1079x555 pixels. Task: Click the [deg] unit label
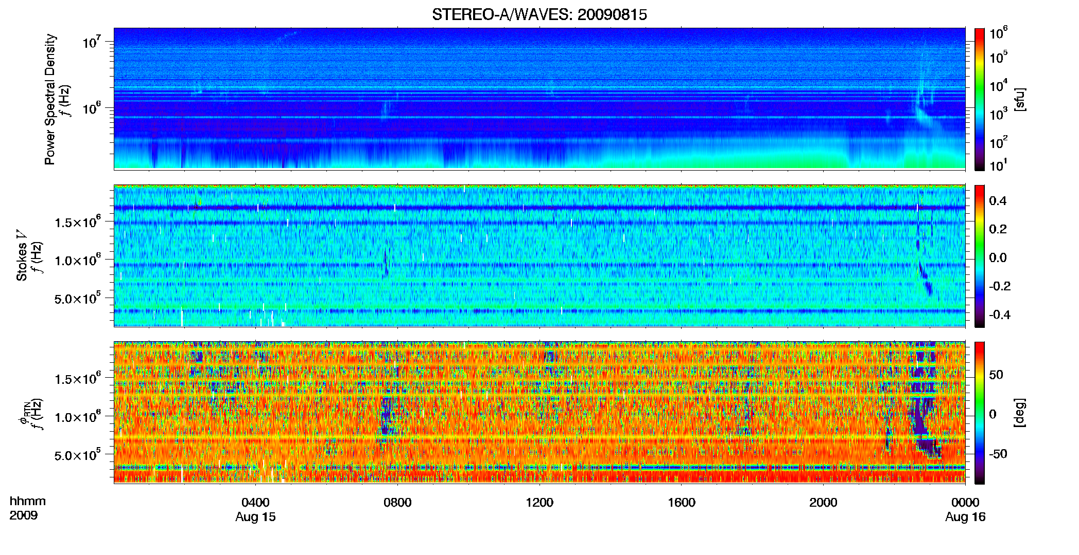[x=1020, y=413]
